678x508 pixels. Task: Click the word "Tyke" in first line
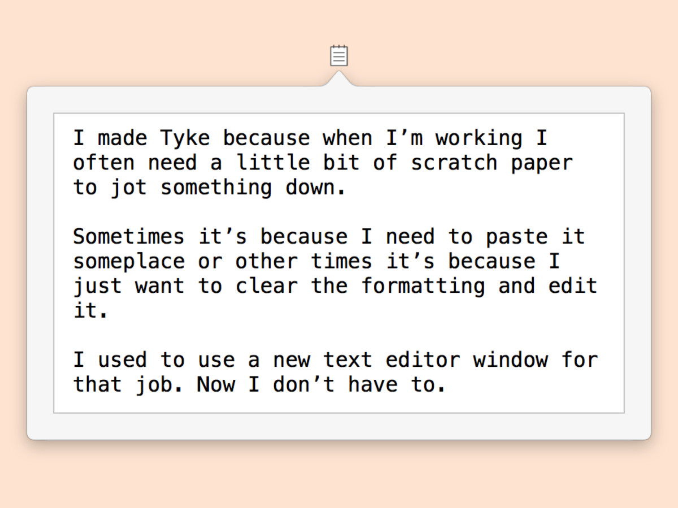point(185,138)
